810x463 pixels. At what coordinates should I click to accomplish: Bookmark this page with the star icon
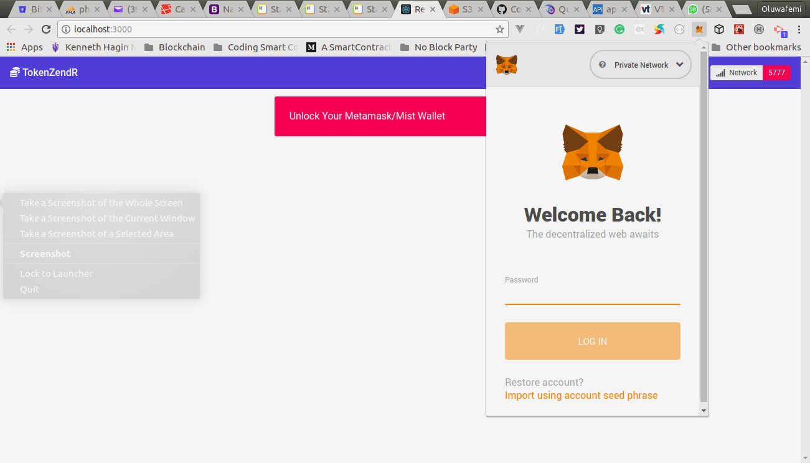pyautogui.click(x=499, y=29)
